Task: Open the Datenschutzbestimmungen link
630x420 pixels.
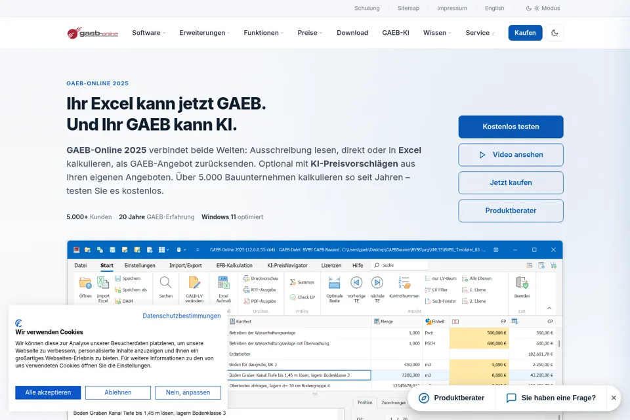Action: pos(182,316)
